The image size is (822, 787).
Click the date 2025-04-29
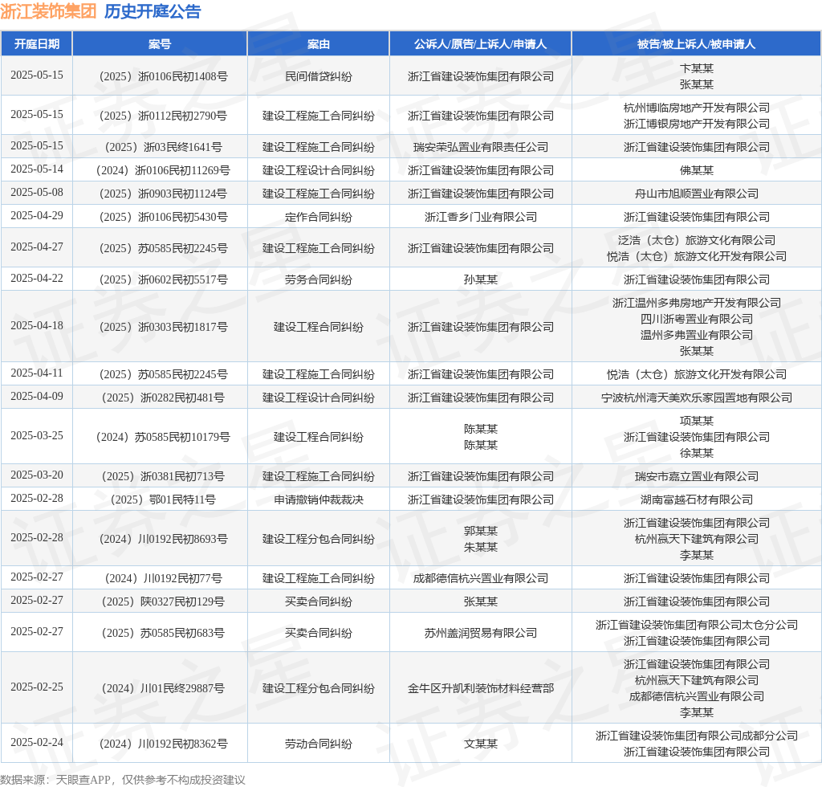click(x=37, y=215)
